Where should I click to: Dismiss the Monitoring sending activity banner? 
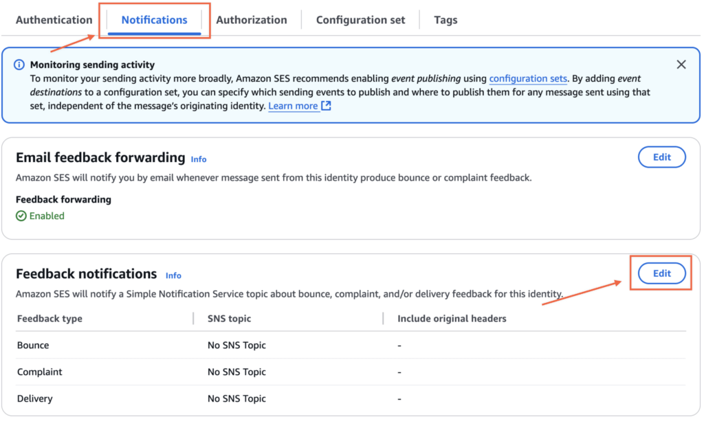click(681, 65)
